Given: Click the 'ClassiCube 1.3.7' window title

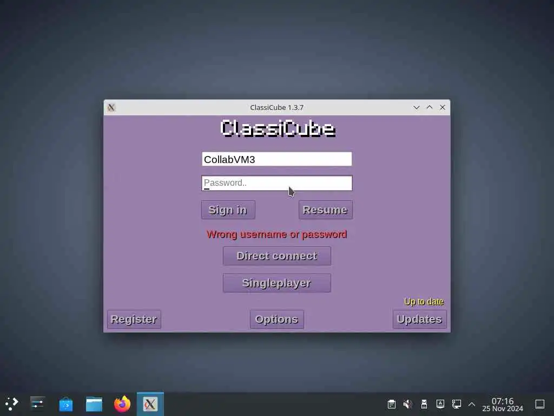Looking at the screenshot, I should point(276,108).
